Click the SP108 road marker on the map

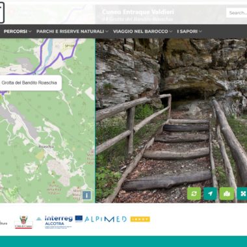pyautogui.click(x=69, y=45)
